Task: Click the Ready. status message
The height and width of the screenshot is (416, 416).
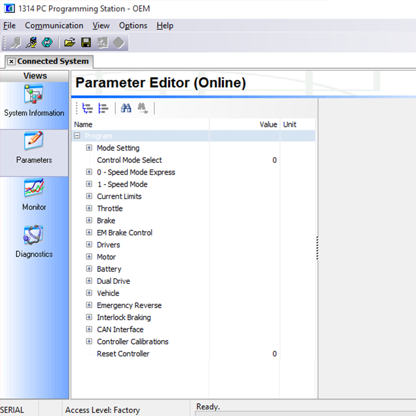Action: point(208,407)
